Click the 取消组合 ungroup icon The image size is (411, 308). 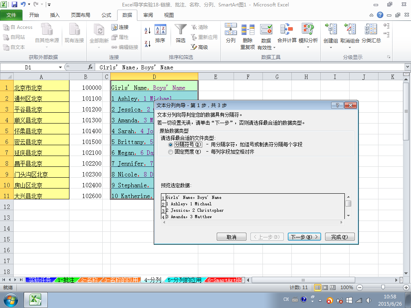coord(350,29)
